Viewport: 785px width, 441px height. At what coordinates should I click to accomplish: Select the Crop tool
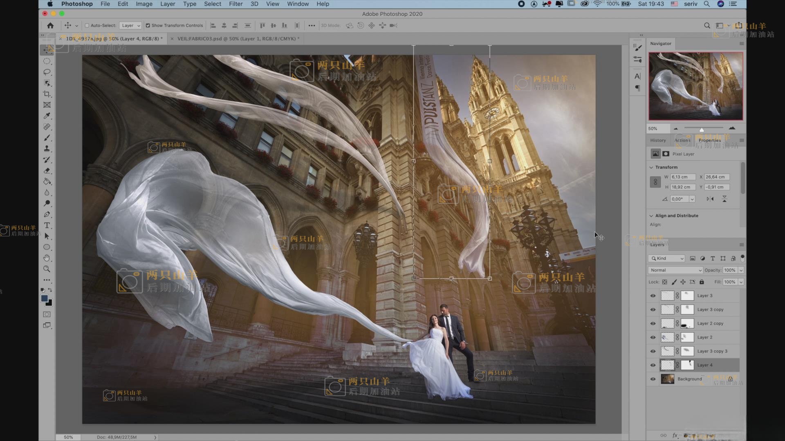47,94
